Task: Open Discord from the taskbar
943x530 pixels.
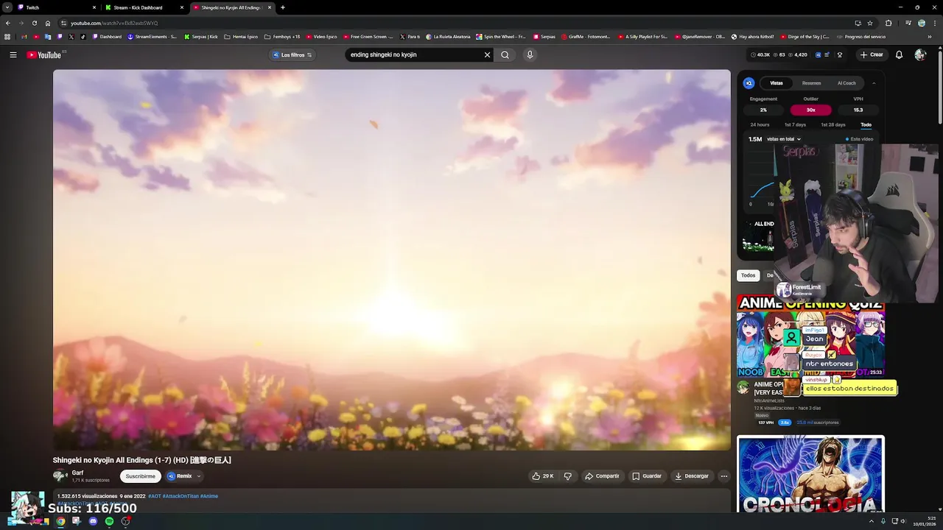Action: (x=93, y=521)
